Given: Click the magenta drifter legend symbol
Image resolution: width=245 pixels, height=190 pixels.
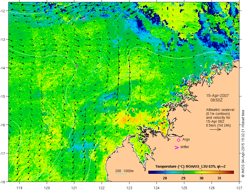Looking at the screenshot, I should coord(177,147).
